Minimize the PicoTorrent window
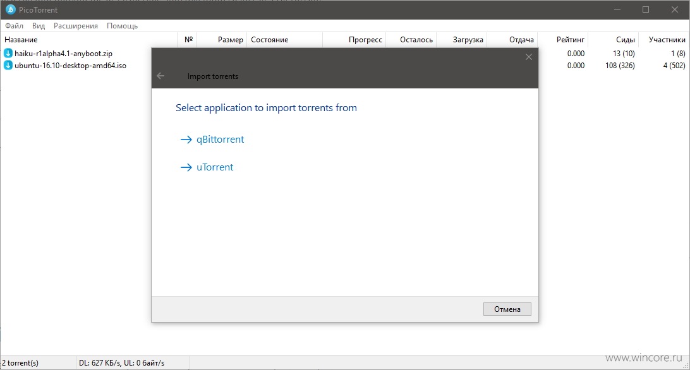 tap(617, 9)
